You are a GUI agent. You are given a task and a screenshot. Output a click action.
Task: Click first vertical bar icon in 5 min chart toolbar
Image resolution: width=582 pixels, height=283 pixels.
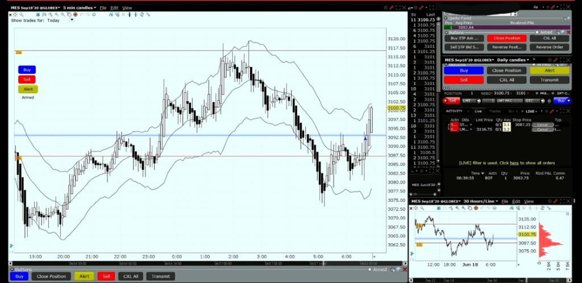click(130, 14)
